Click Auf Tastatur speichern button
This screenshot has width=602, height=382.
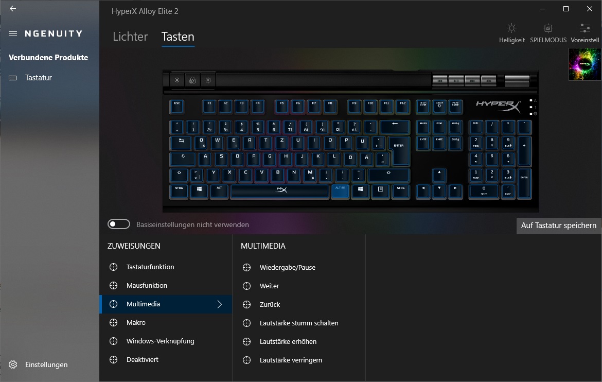pos(559,225)
